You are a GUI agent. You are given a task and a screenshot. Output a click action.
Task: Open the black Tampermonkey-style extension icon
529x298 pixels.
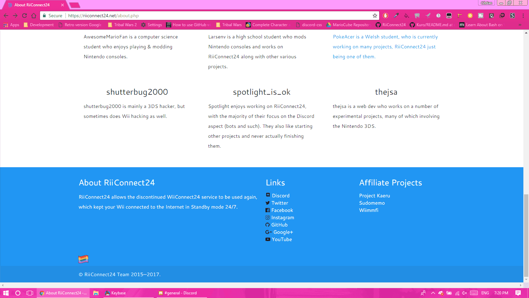pyautogui.click(x=449, y=16)
